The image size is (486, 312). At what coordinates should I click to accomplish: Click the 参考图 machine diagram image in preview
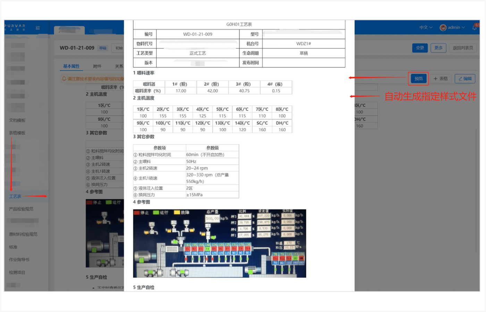click(x=219, y=243)
